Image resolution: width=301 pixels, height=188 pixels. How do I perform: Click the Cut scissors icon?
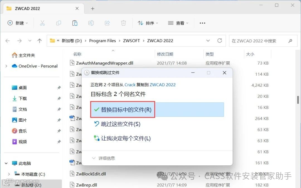[42, 23]
